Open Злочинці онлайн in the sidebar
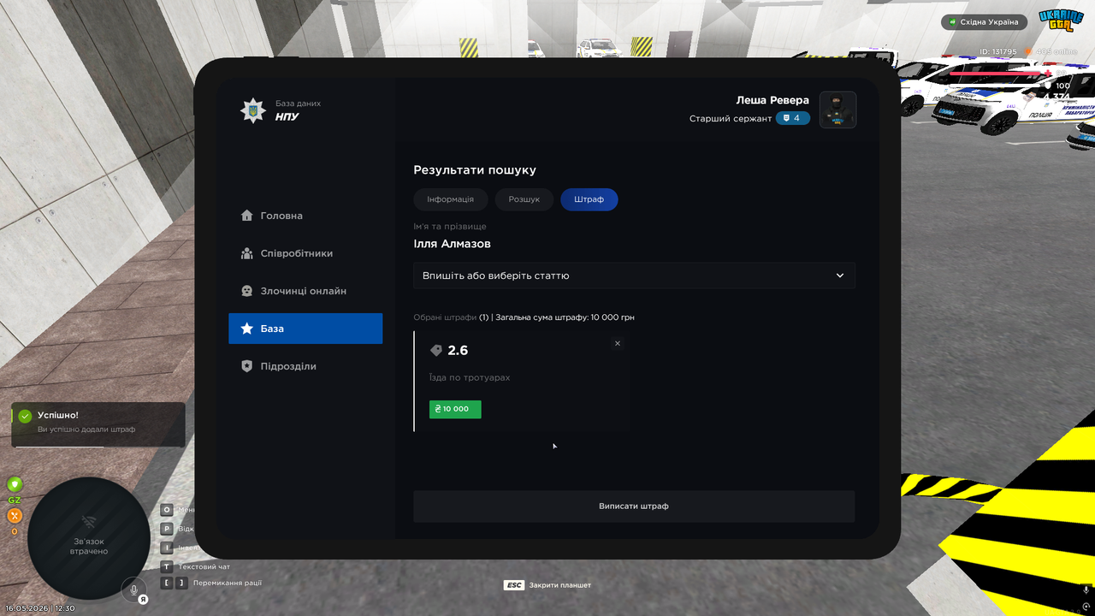 [x=305, y=291]
